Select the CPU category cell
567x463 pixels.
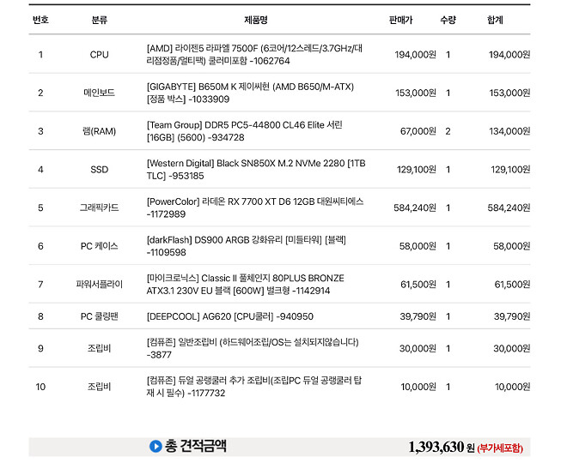99,55
